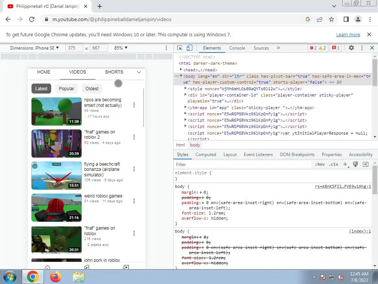Open the tab search dropdown arrow
This screenshot has width=378, height=284.
click(x=334, y=7)
